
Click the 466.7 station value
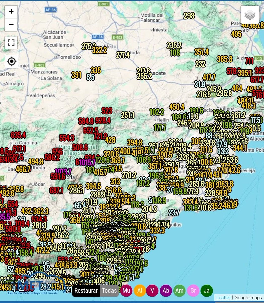23,169
